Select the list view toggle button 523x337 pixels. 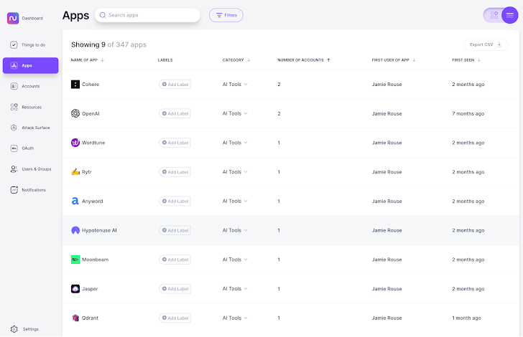point(510,15)
